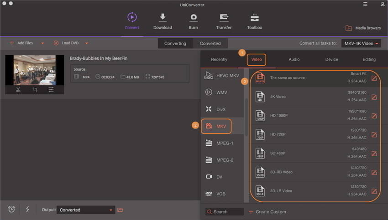Image resolution: width=388 pixels, height=220 pixels.
Task: Open the Convert section
Action: 132,21
